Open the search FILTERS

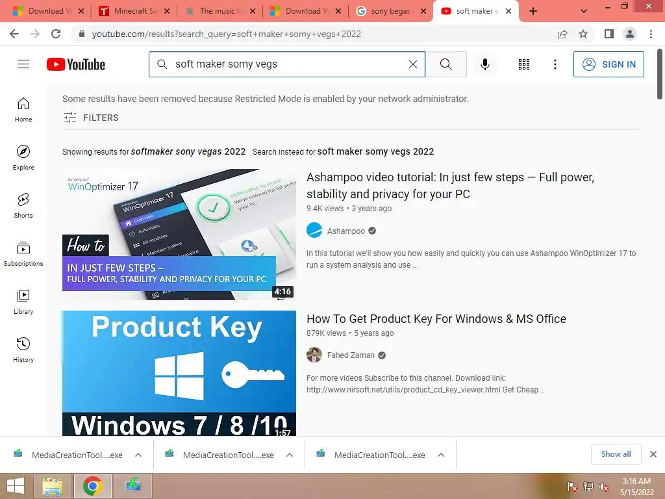coord(91,118)
